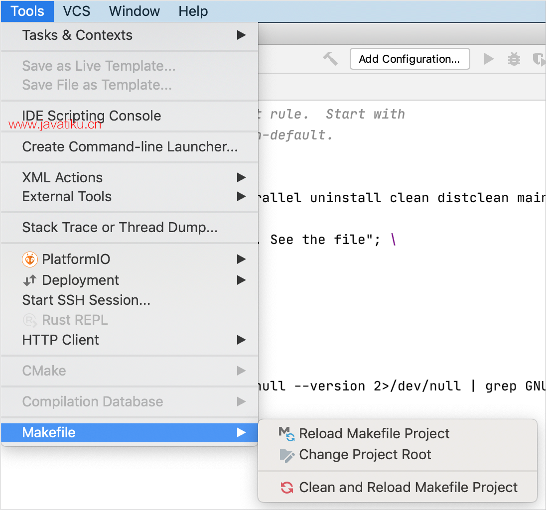Choose Start SSH Session
This screenshot has width=547, height=511.
point(130,300)
